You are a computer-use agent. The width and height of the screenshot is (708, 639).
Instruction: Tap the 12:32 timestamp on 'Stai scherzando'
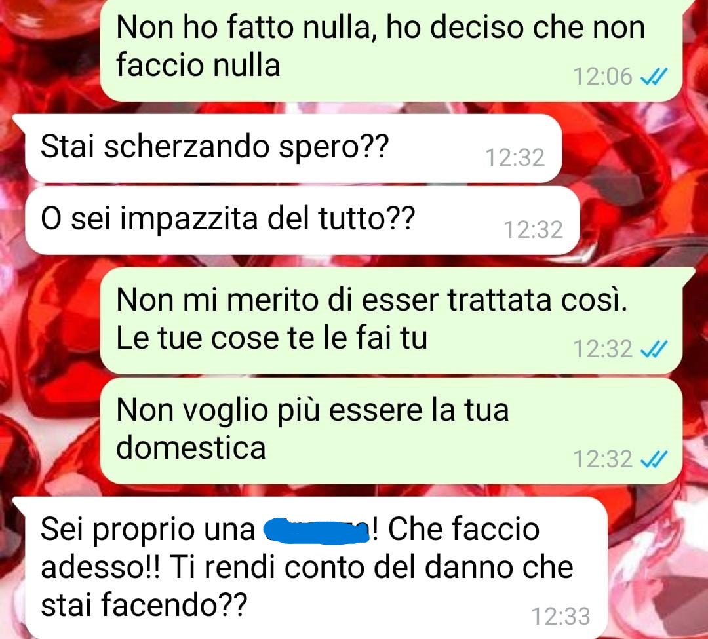tap(515, 157)
